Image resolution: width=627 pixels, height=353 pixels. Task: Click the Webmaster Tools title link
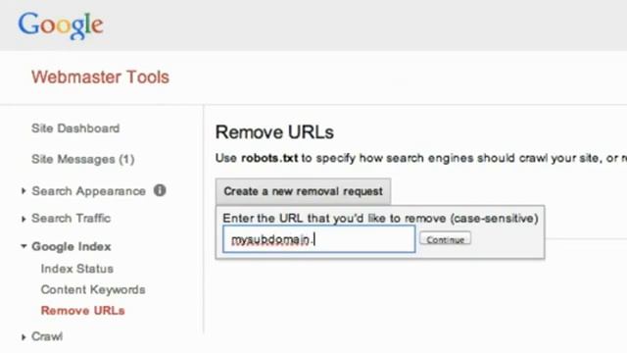point(100,76)
